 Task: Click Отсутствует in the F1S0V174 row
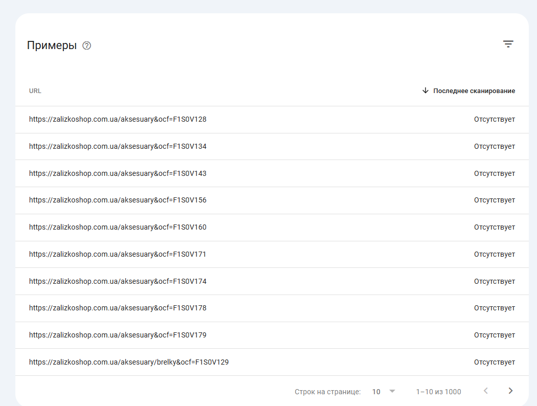(x=494, y=281)
